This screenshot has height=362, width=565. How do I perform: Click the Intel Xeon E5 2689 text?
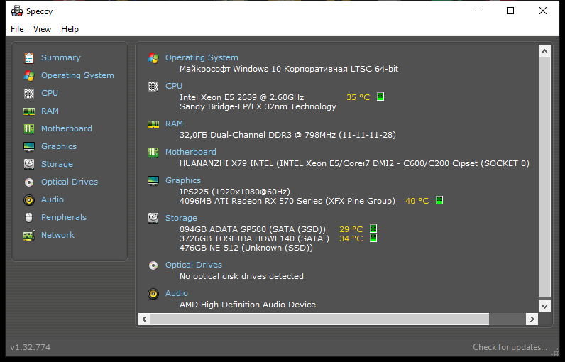click(x=242, y=97)
